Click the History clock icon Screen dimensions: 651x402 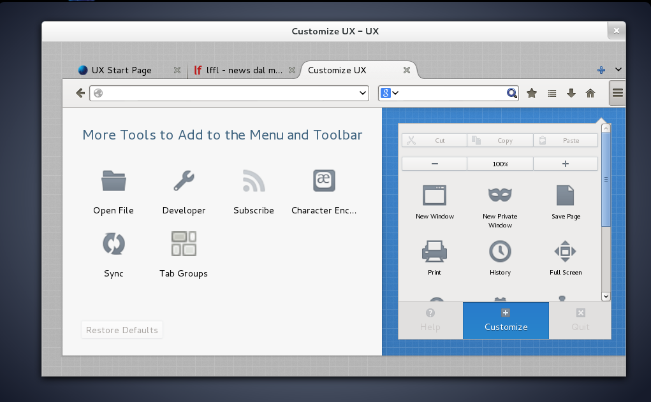pyautogui.click(x=500, y=252)
